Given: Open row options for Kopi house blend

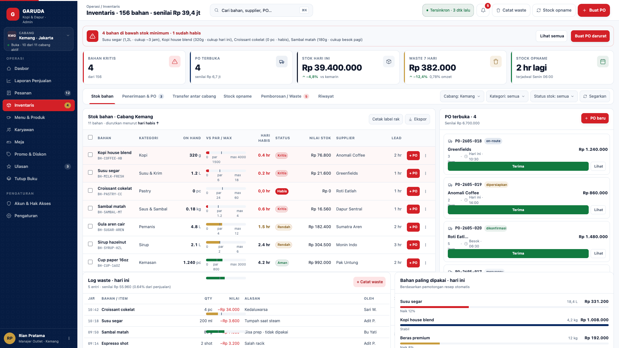Looking at the screenshot, I should [426, 156].
